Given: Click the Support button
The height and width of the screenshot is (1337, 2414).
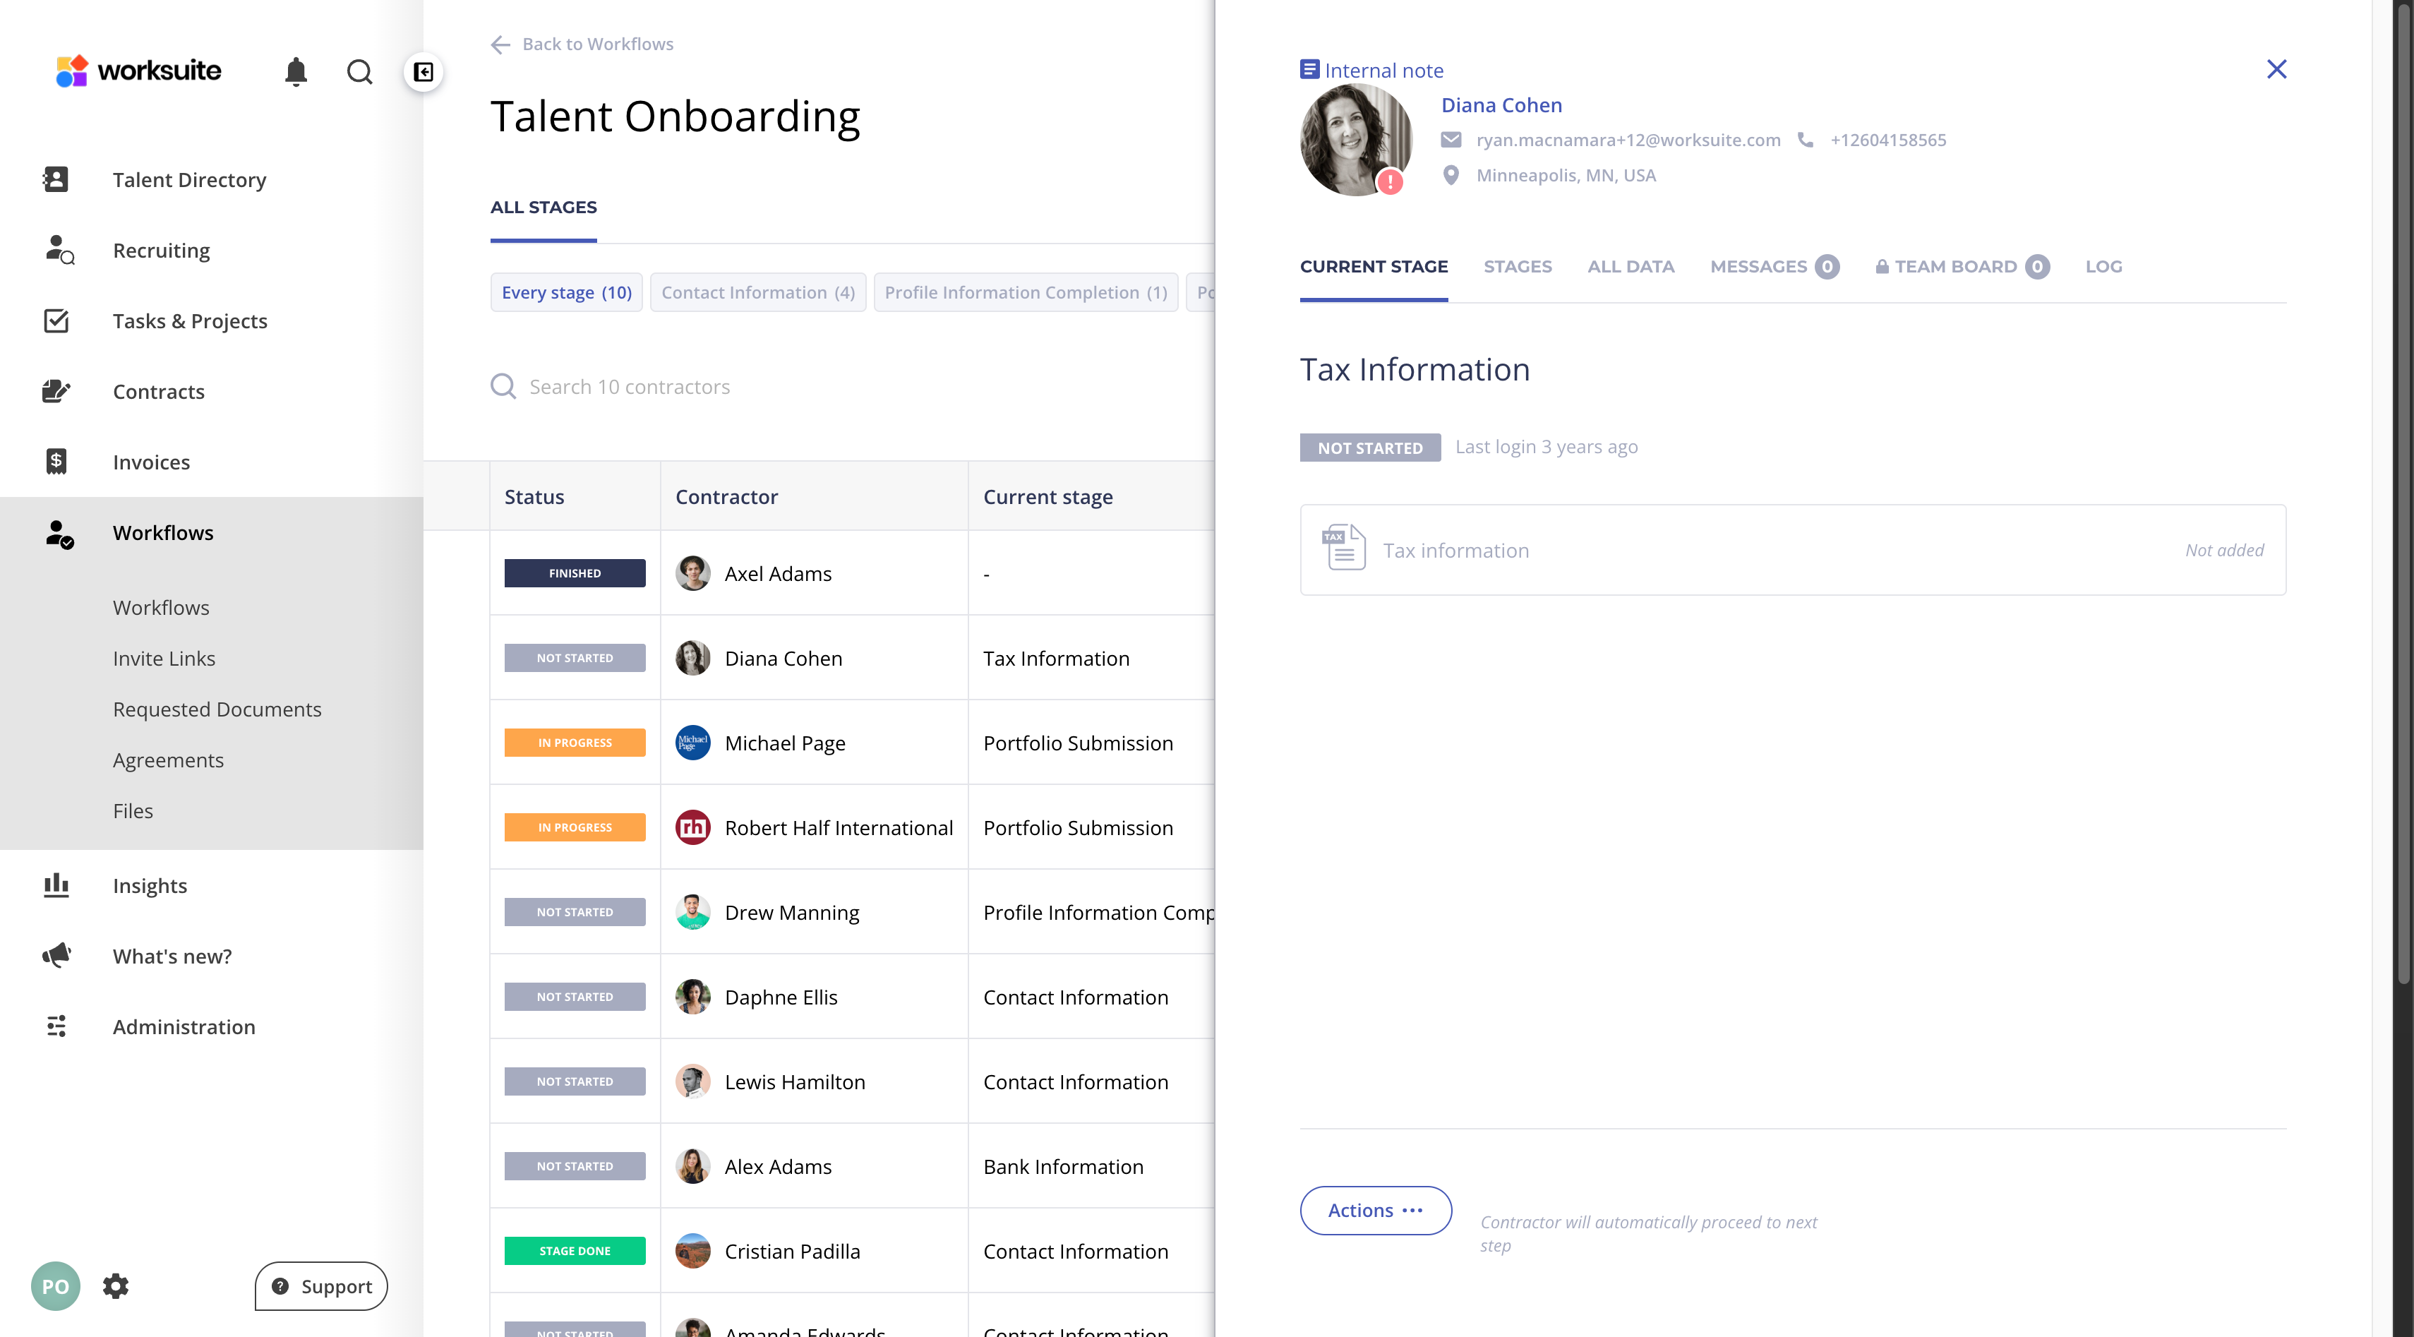Looking at the screenshot, I should tap(320, 1285).
